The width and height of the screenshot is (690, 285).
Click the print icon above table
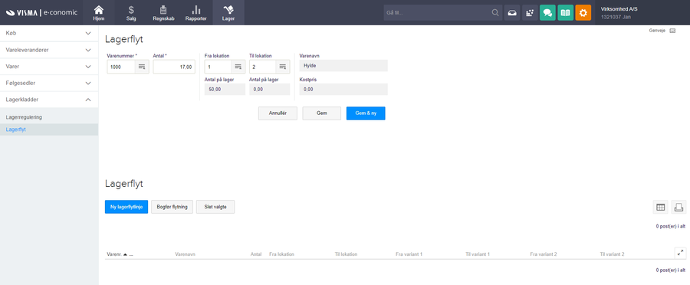point(678,207)
